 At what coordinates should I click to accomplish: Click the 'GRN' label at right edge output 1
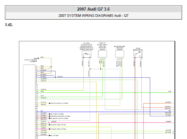(x=170, y=91)
